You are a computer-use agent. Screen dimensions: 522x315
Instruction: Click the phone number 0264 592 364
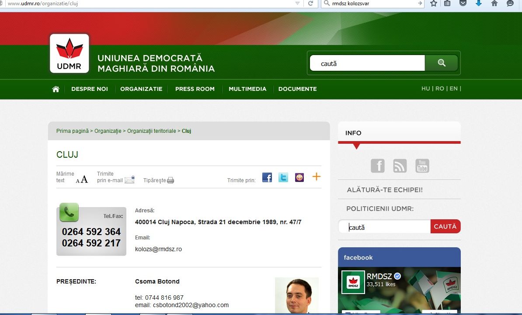91,232
